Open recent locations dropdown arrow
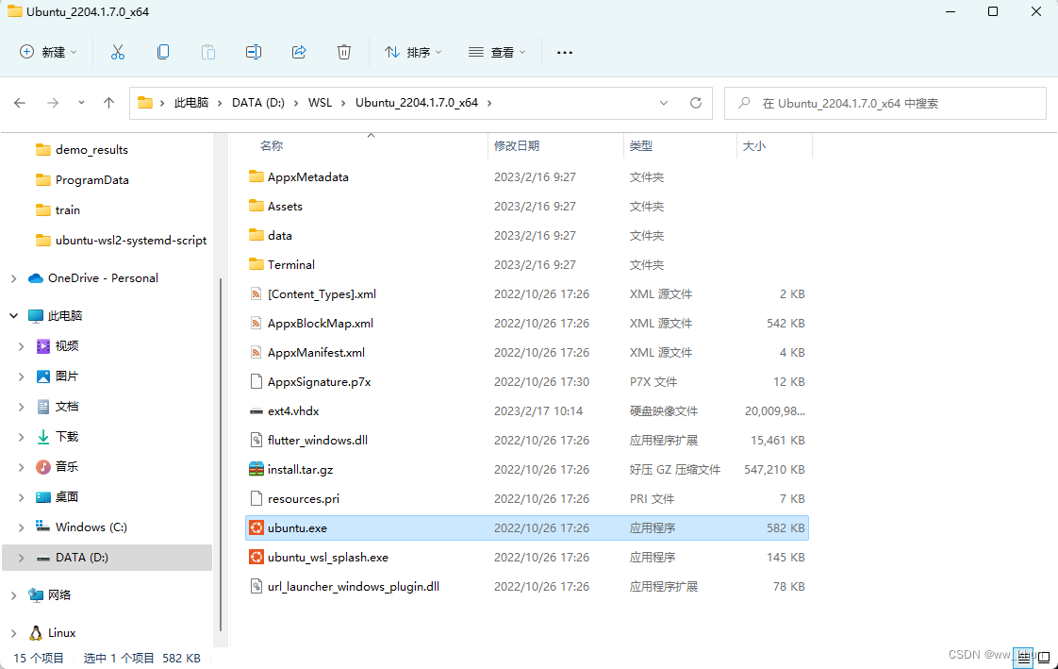The height and width of the screenshot is (669, 1058). point(81,103)
